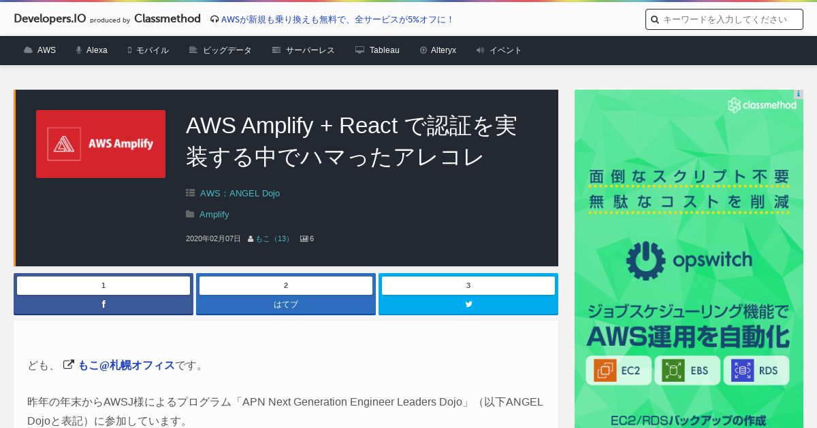
Task: Bookmark the article with はてブ
Action: pyautogui.click(x=286, y=304)
